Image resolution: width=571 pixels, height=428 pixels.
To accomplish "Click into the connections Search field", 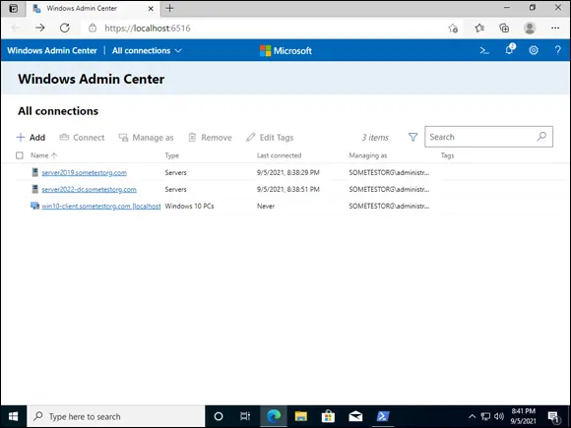I will coord(480,137).
